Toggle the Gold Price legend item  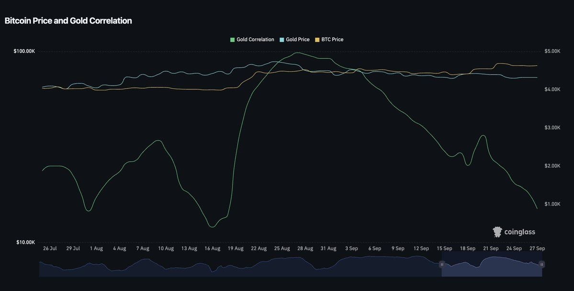pos(294,40)
